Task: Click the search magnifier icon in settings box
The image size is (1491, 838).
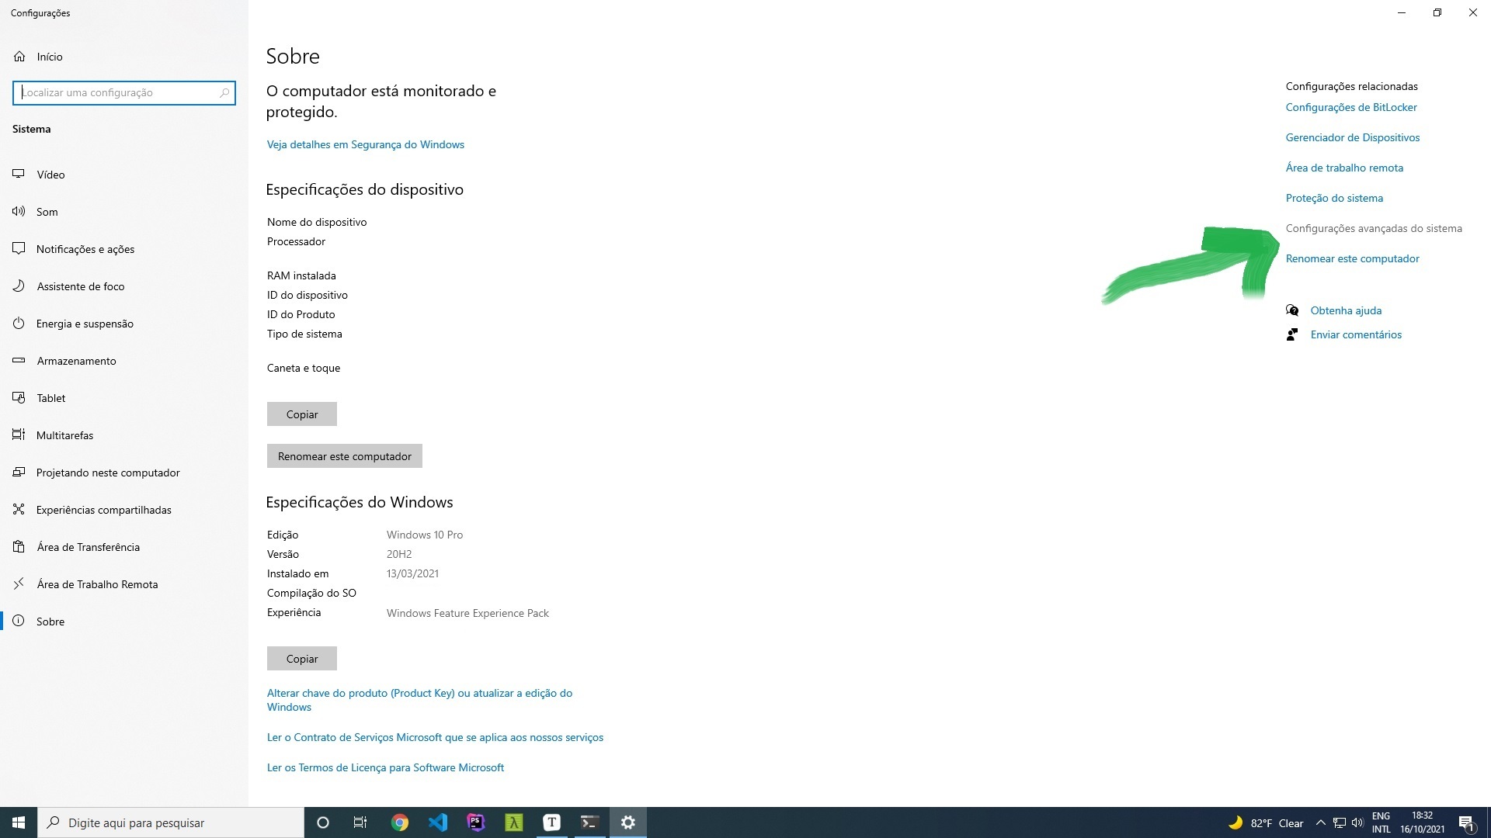Action: [x=224, y=92]
